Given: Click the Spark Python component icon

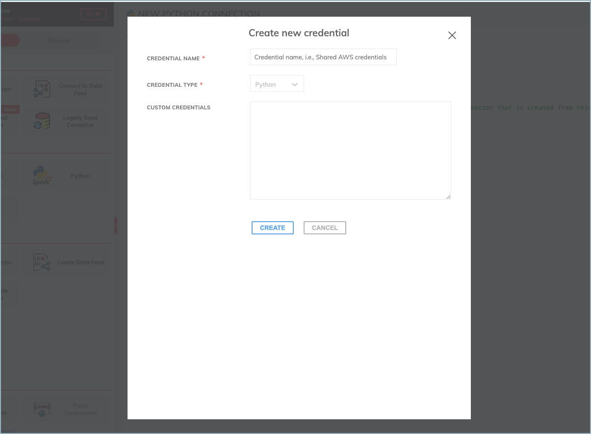Looking at the screenshot, I should 42,176.
